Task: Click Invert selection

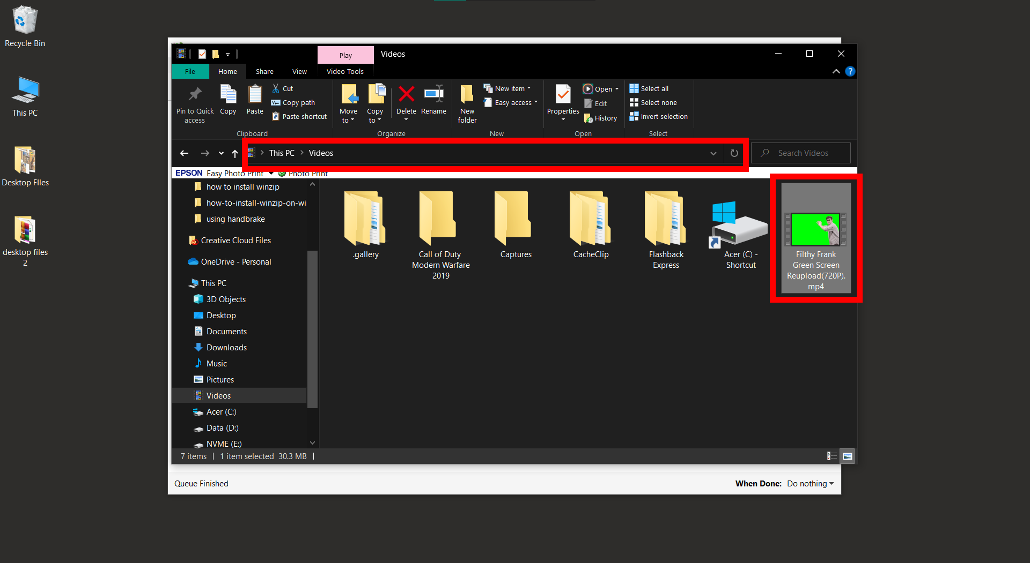Action: click(658, 116)
